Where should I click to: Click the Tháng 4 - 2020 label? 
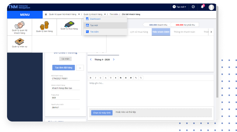tap(102, 60)
